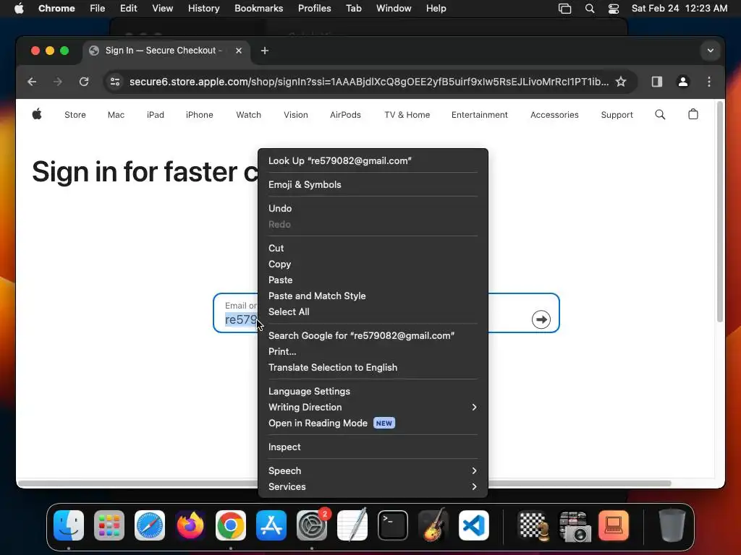Choose Cut in context menu

[373, 249]
